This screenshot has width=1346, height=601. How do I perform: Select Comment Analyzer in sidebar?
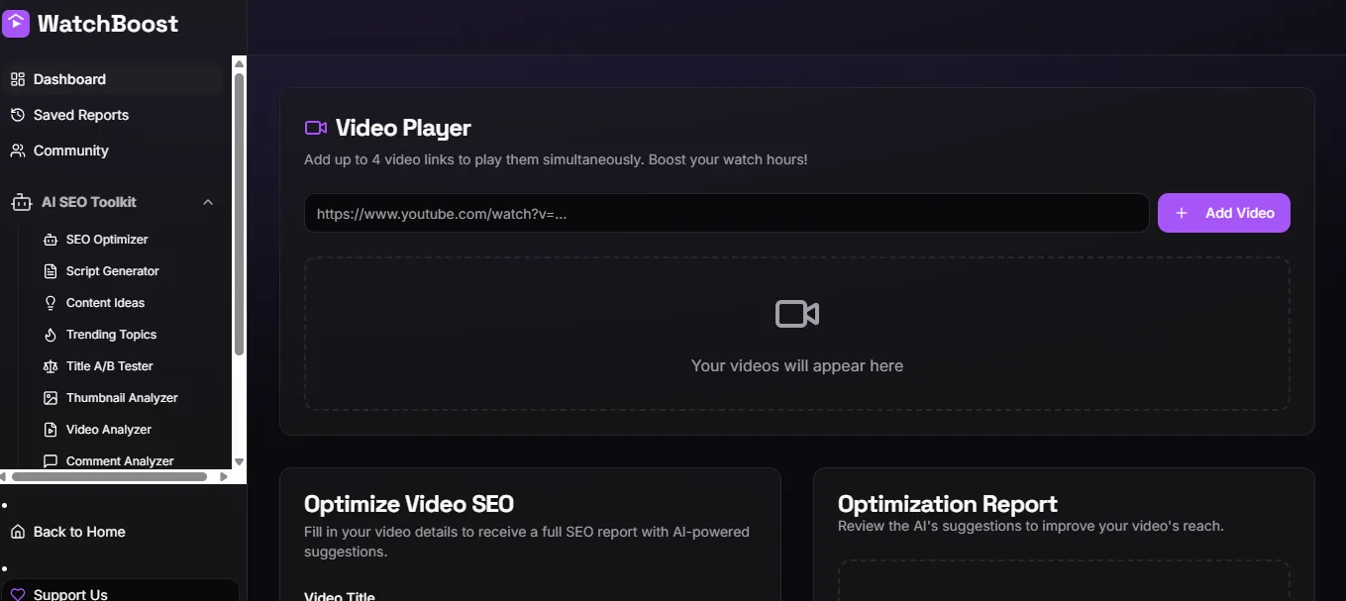[119, 460]
